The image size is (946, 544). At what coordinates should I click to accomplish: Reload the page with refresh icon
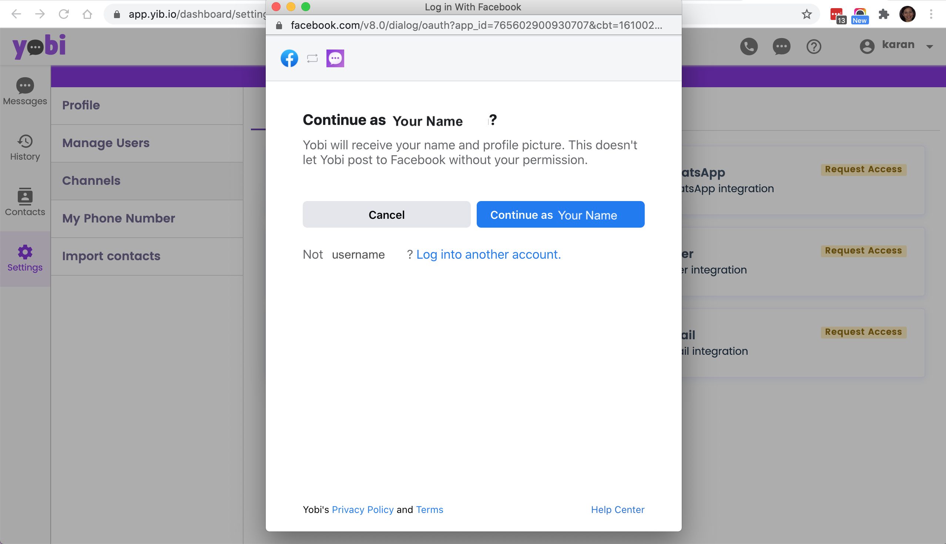point(64,14)
